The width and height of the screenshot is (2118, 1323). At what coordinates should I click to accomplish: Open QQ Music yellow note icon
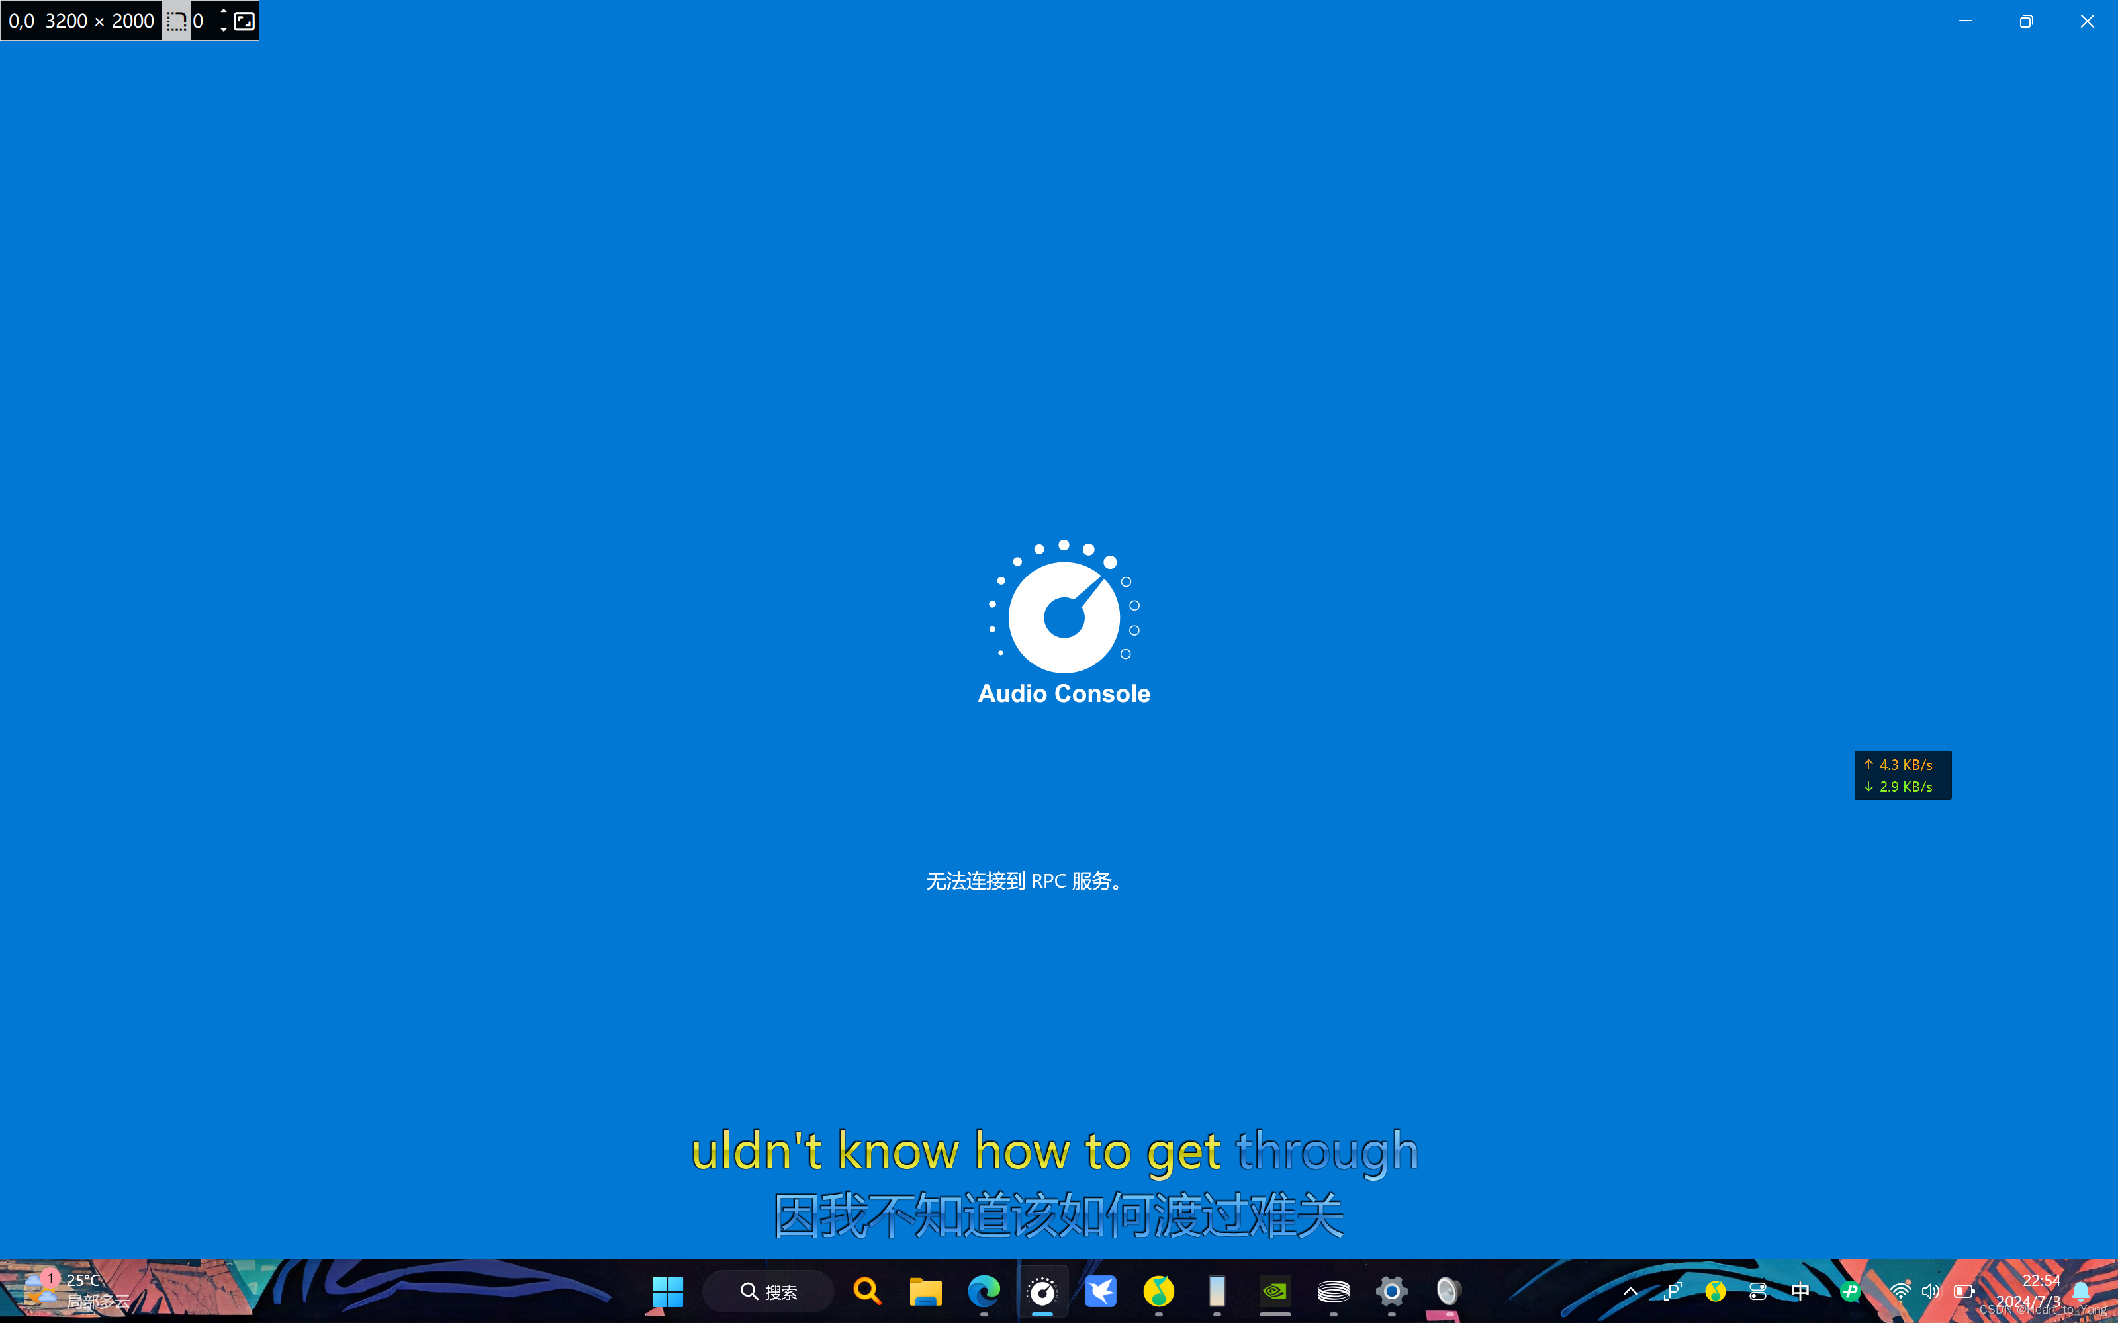coord(1159,1291)
